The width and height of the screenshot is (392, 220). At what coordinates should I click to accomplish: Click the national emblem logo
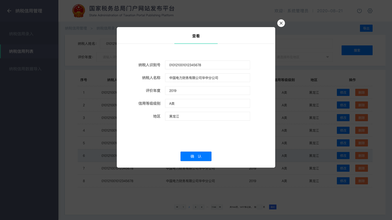(x=79, y=11)
